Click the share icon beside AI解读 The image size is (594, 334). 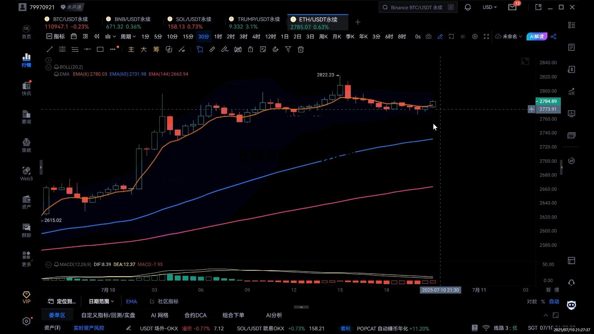tap(553, 36)
